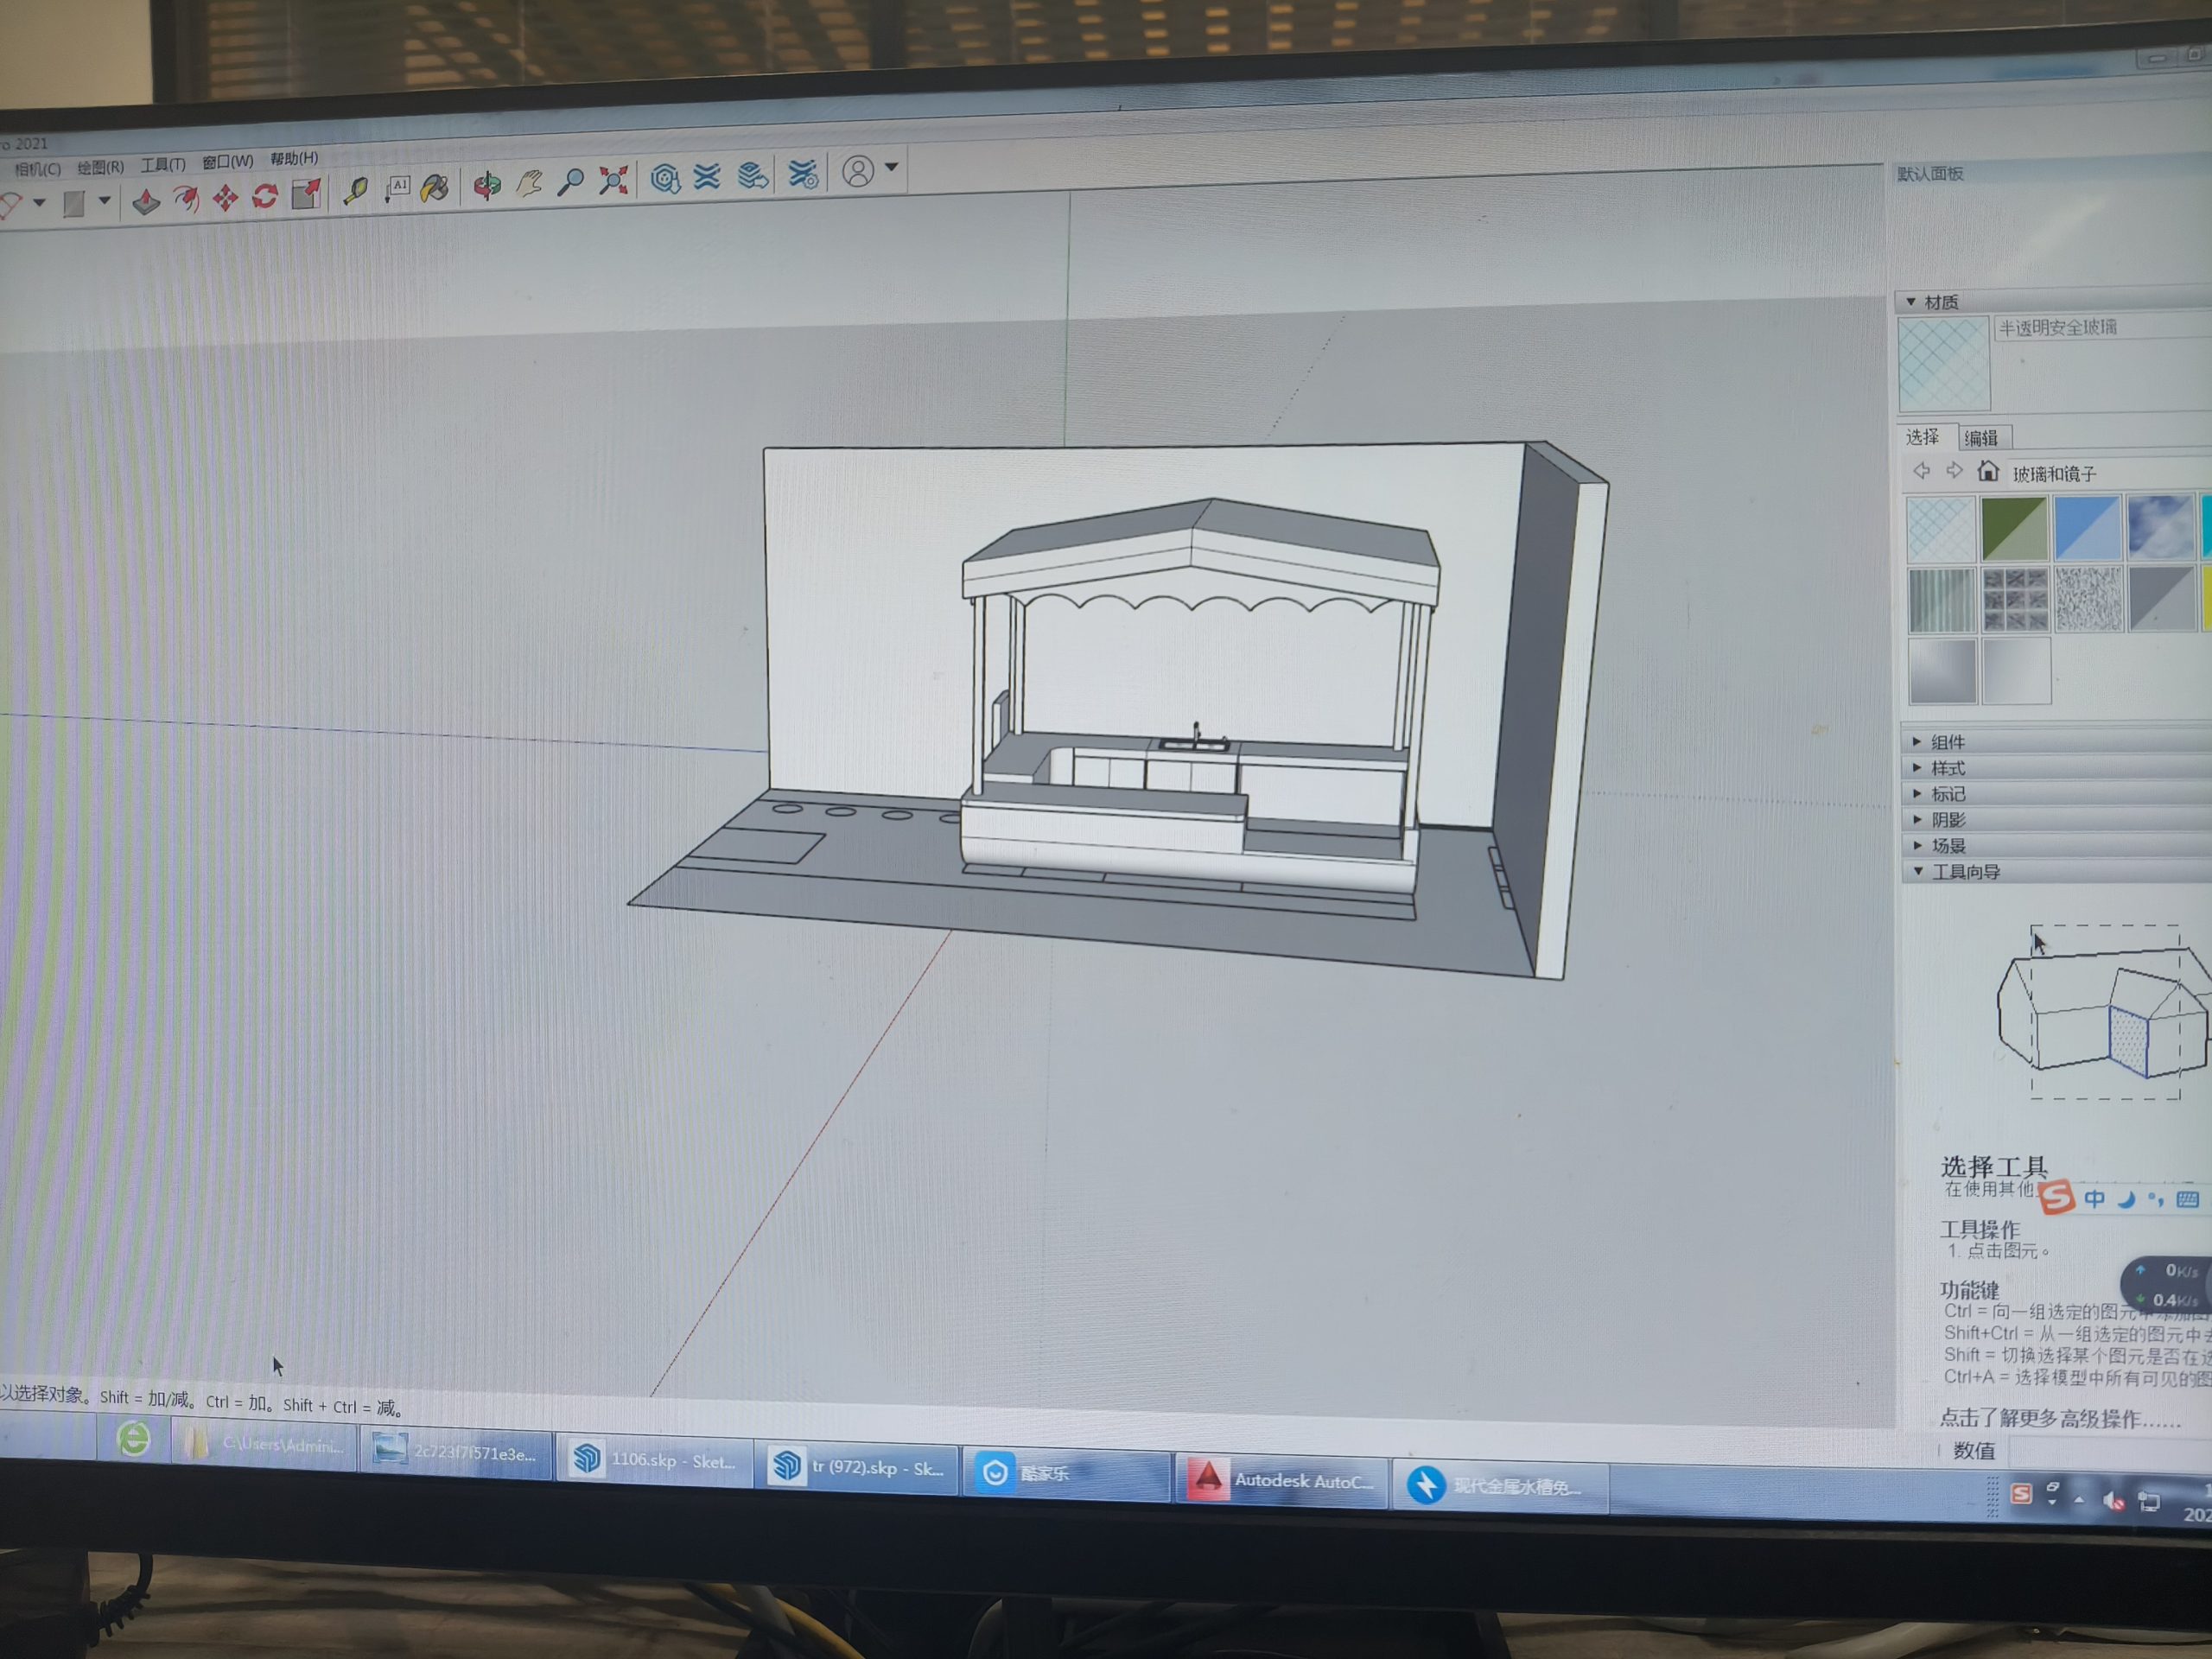Switch to Autodesk AutoCAD in taskbar
2212x1659 pixels.
pyautogui.click(x=1282, y=1480)
